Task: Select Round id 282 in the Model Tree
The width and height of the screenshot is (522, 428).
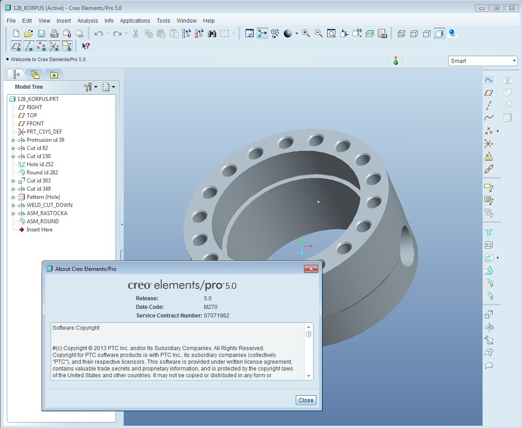Action: (42, 173)
